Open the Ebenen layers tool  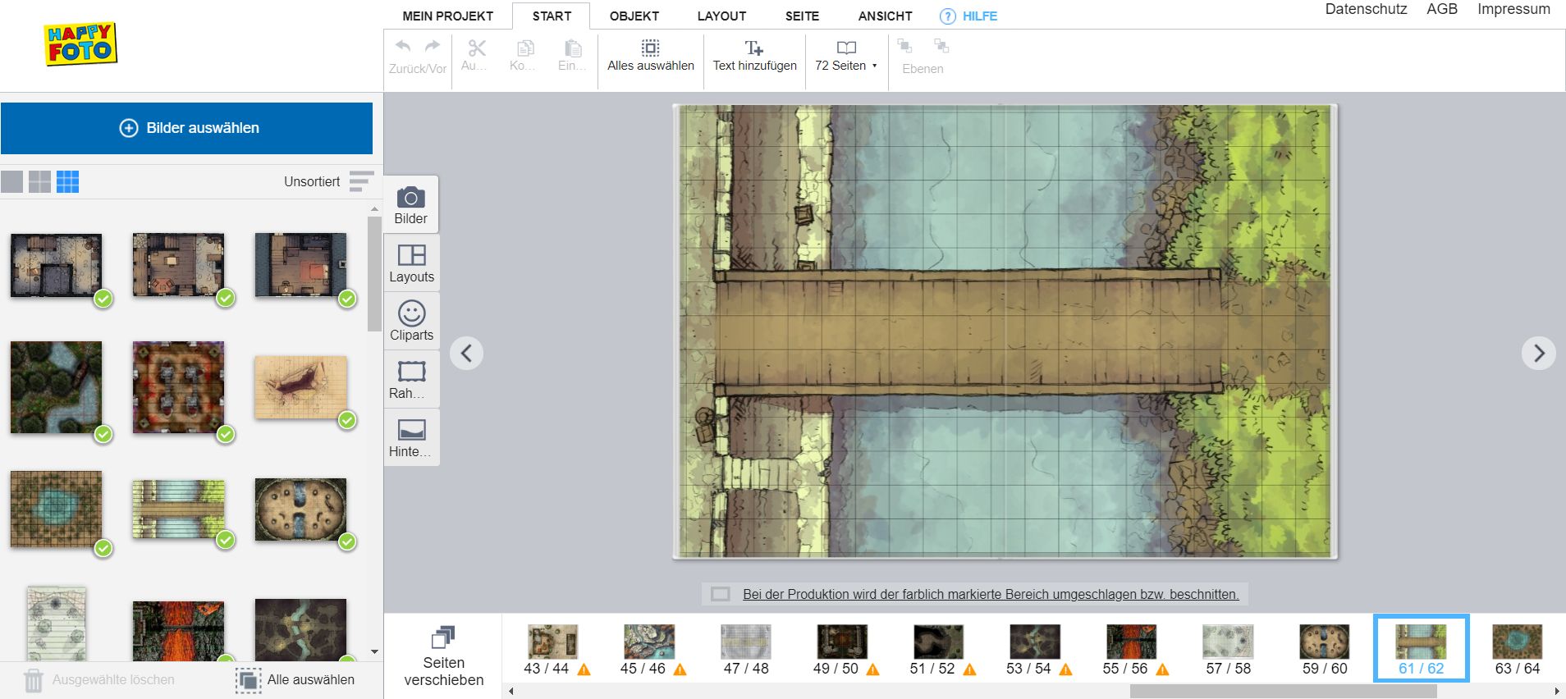pyautogui.click(x=923, y=56)
